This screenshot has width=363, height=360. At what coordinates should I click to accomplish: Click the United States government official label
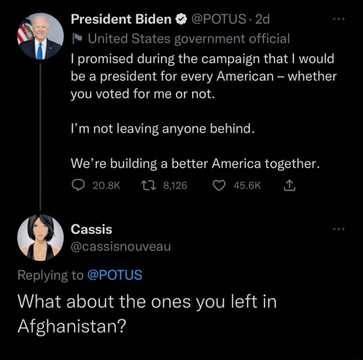tap(189, 39)
